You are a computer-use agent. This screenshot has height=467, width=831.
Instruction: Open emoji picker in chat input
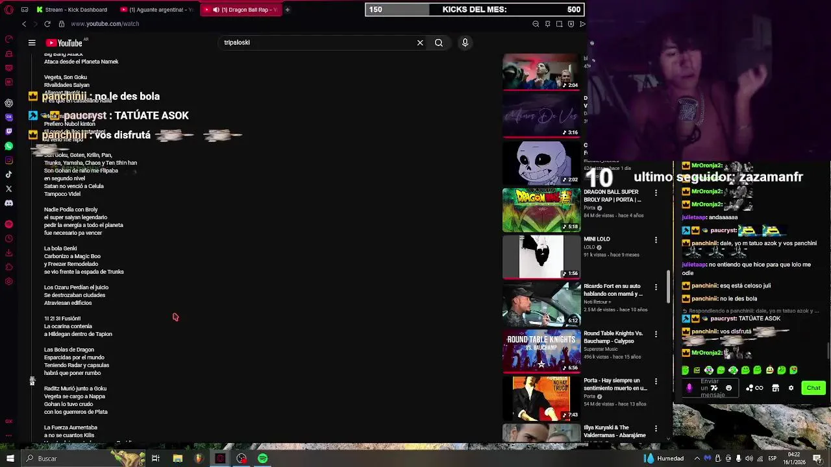728,388
